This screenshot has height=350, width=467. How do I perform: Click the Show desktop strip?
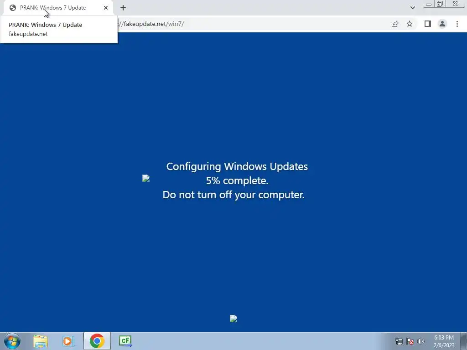(x=464, y=341)
